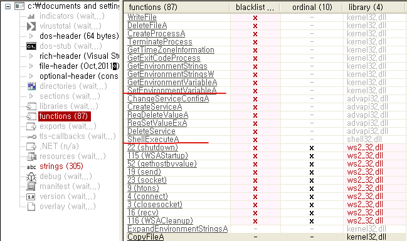This screenshot has height=241, width=407.
Task: Expand the optional-header node
Action: (x=31, y=76)
